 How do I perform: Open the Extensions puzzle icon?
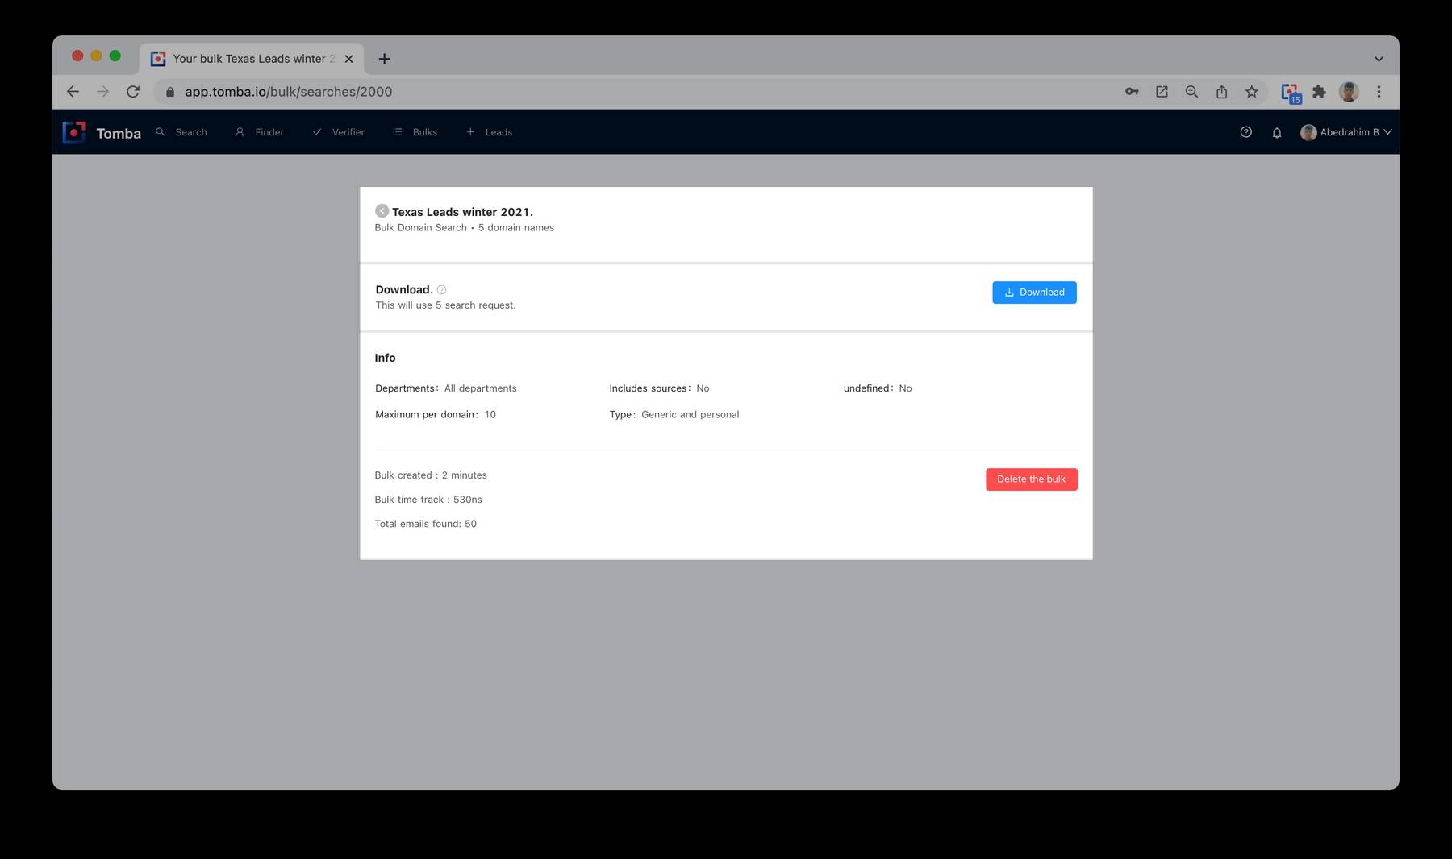coord(1319,92)
